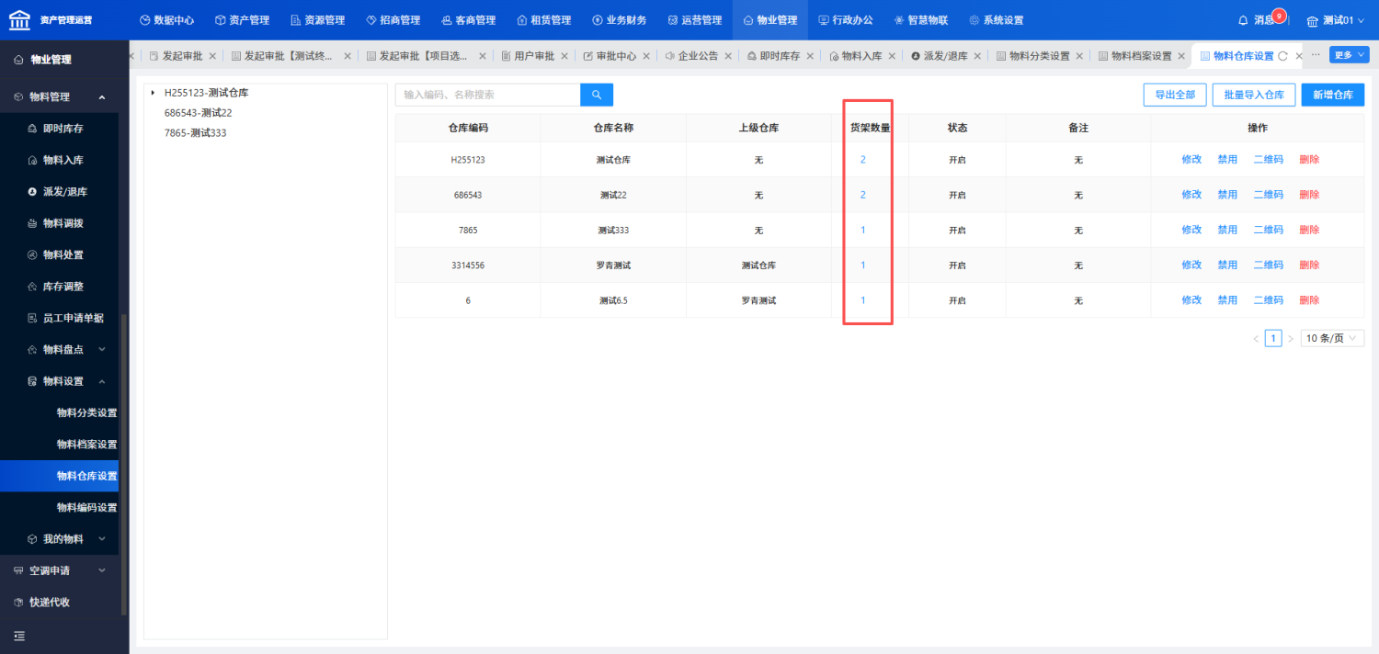Viewport: 1379px width, 654px height.
Task: Go to the next page arrow
Action: tap(1290, 339)
